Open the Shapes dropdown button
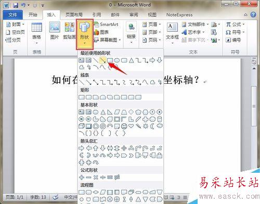Viewport: 260px width, 204px height. coord(85,34)
